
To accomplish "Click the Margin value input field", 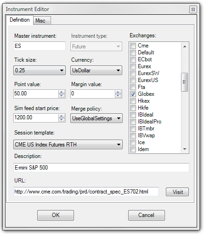I will click(93, 94).
